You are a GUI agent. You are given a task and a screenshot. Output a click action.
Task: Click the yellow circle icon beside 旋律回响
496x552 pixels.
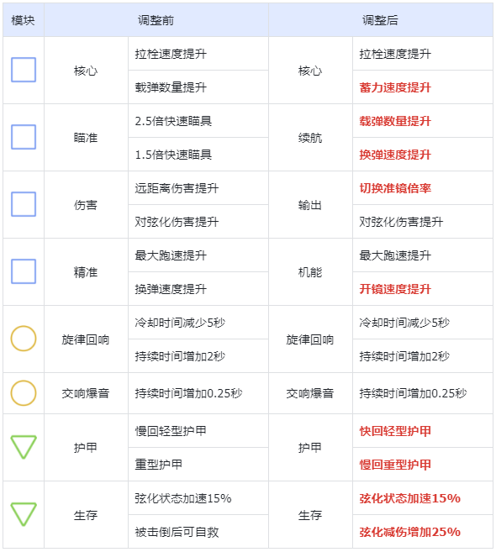pyautogui.click(x=24, y=339)
